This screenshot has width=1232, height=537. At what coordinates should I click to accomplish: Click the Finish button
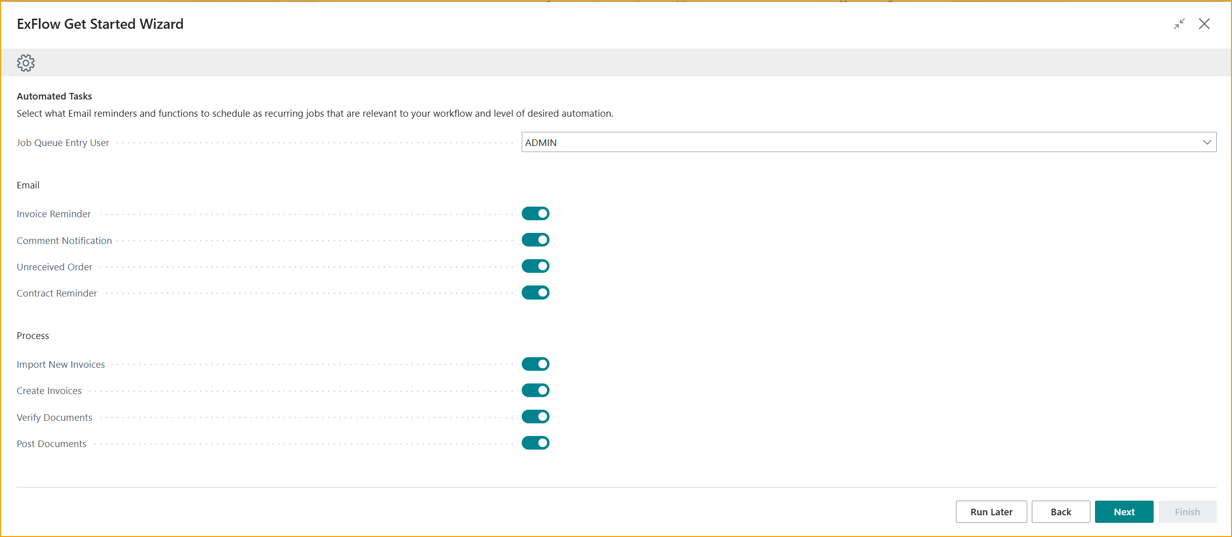[x=1188, y=511]
